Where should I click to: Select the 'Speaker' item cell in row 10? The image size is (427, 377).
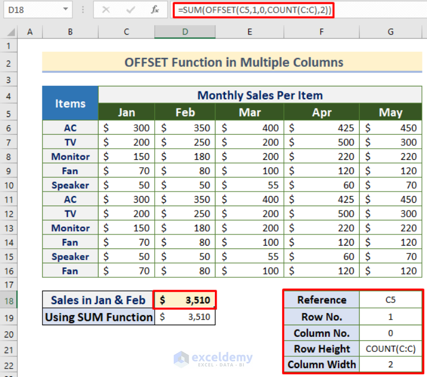pyautogui.click(x=70, y=185)
